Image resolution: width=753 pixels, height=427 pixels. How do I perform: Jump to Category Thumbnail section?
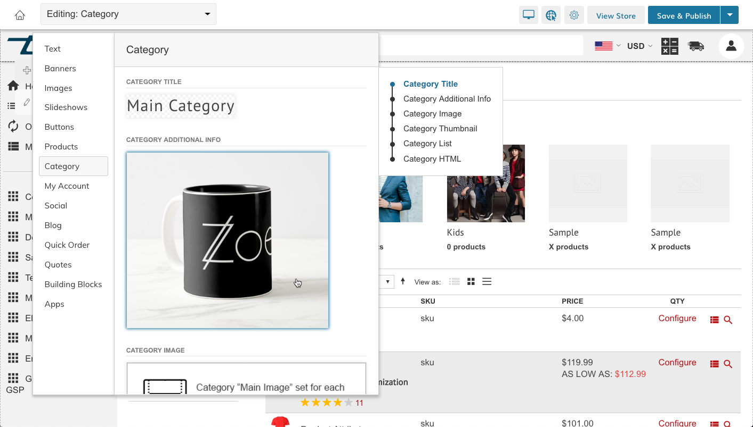point(440,128)
